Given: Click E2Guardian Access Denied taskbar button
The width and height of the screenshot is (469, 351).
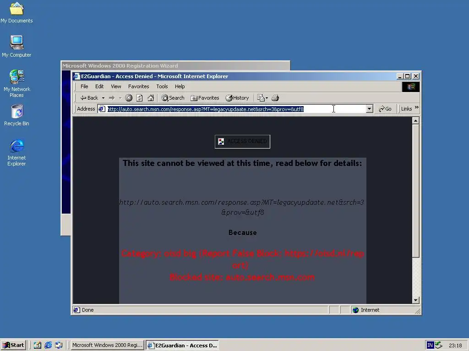Looking at the screenshot, I should 182,346.
